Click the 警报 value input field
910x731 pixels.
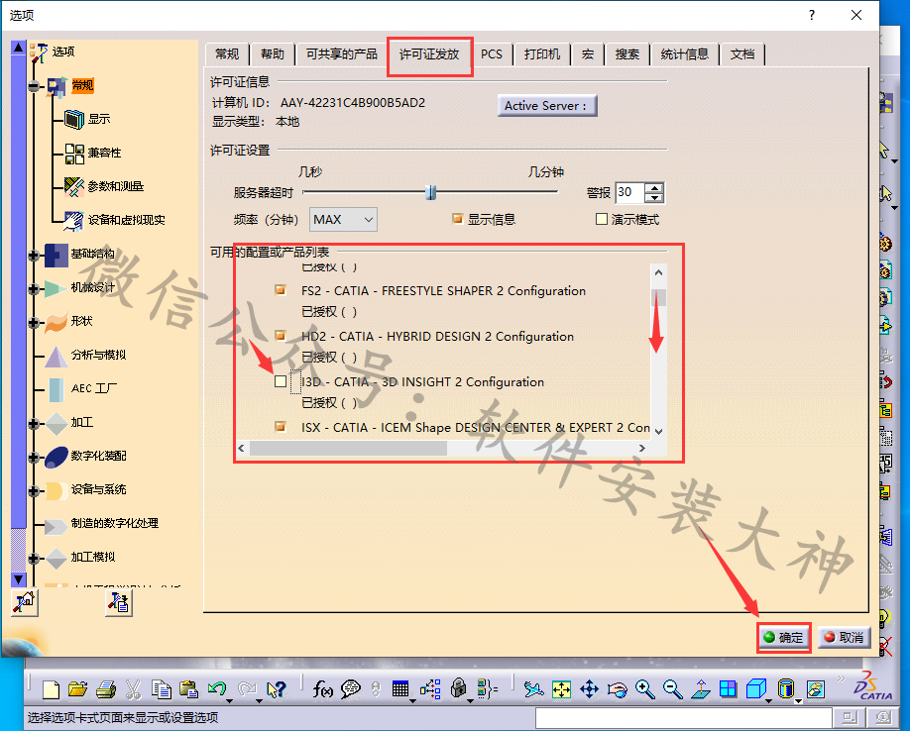click(630, 192)
